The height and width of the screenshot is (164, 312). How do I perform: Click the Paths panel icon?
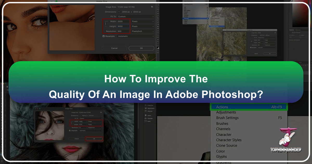(x=146, y=121)
